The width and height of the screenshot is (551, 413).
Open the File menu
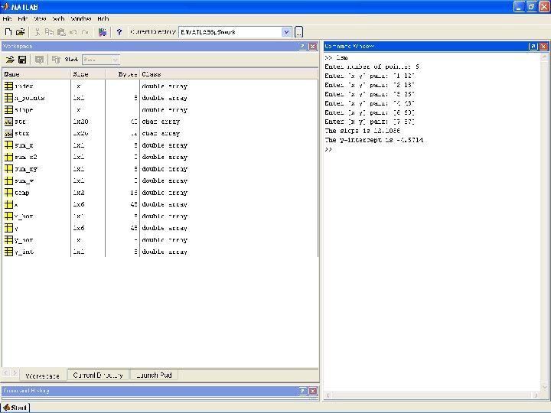point(8,18)
